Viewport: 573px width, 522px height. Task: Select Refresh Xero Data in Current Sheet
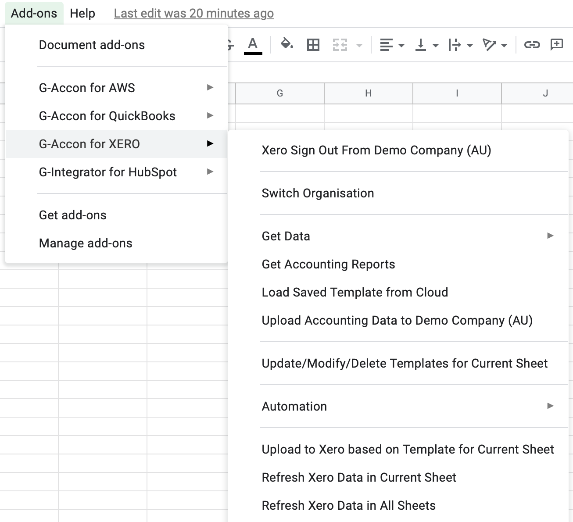click(398, 477)
